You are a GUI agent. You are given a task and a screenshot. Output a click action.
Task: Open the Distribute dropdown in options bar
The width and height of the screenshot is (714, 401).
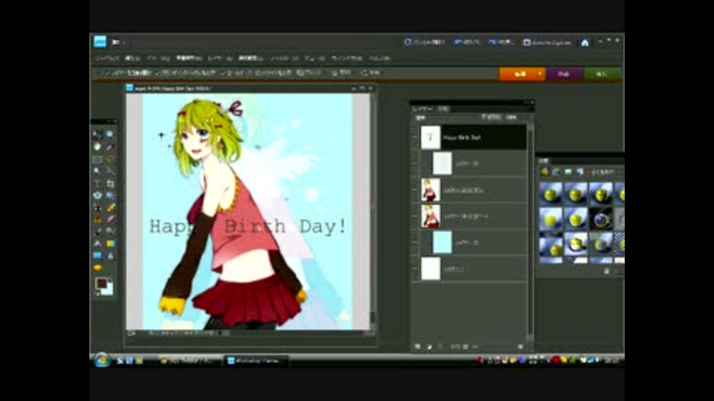(370, 73)
